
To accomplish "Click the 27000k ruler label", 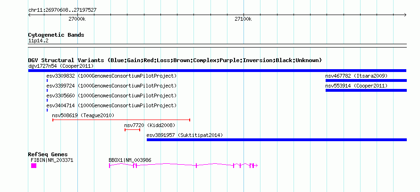I will pos(77,19).
